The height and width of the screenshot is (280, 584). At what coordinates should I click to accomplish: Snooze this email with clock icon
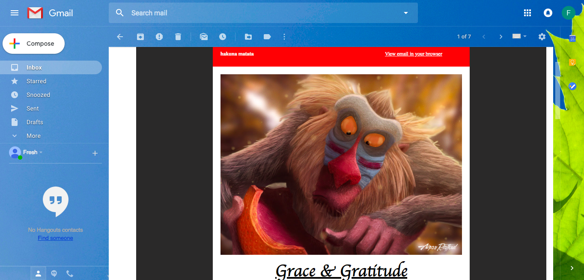point(223,37)
